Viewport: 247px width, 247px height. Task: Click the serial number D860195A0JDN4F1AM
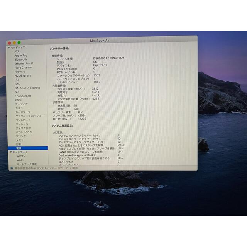click(109, 58)
